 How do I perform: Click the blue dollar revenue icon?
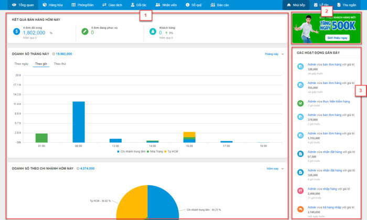(17, 32)
